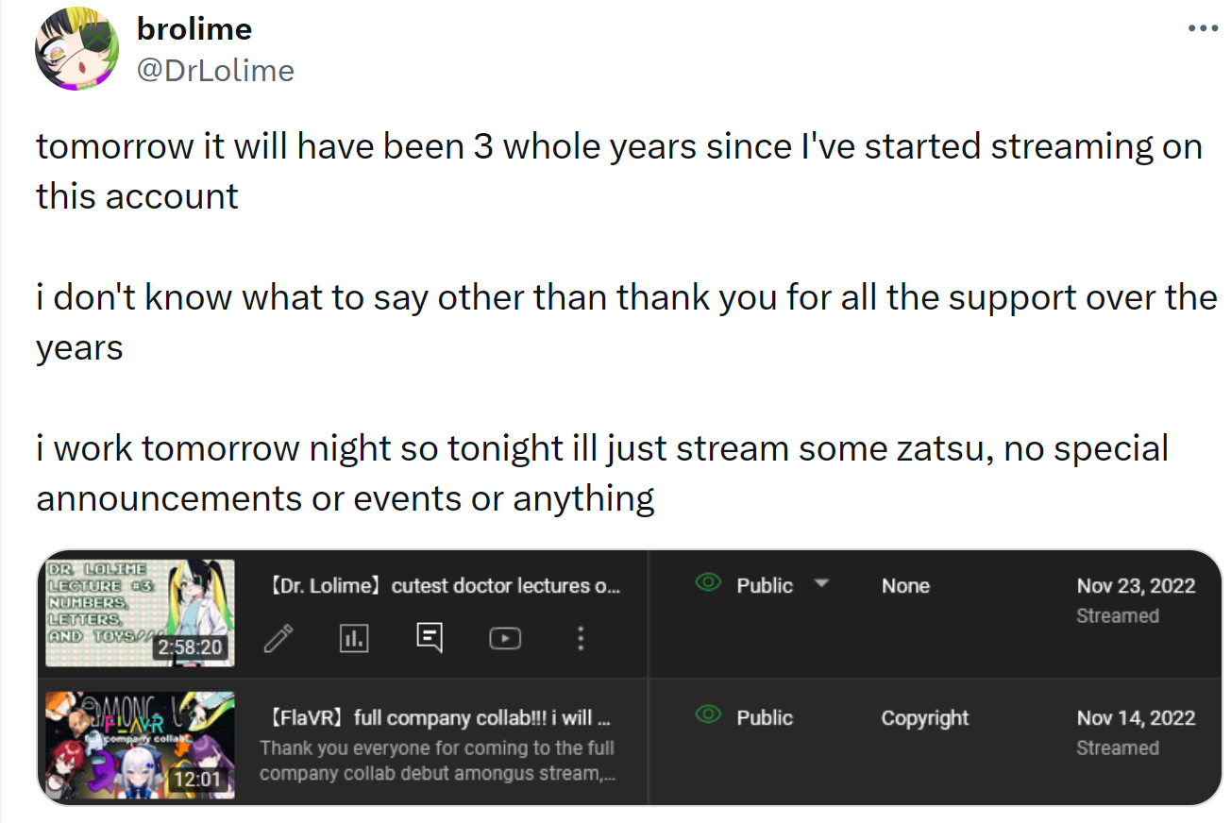The height and width of the screenshot is (823, 1231).
Task: Open the comments icon for Dr. Lolime video
Action: [x=430, y=639]
